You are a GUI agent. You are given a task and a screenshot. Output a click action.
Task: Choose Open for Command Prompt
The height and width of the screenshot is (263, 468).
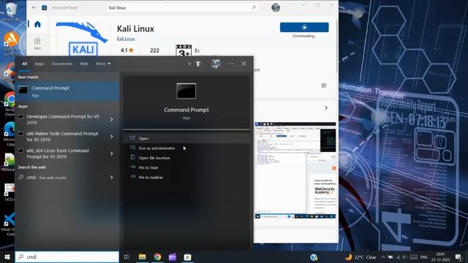(x=186, y=138)
